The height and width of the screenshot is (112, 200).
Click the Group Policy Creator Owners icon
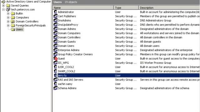point(56,54)
